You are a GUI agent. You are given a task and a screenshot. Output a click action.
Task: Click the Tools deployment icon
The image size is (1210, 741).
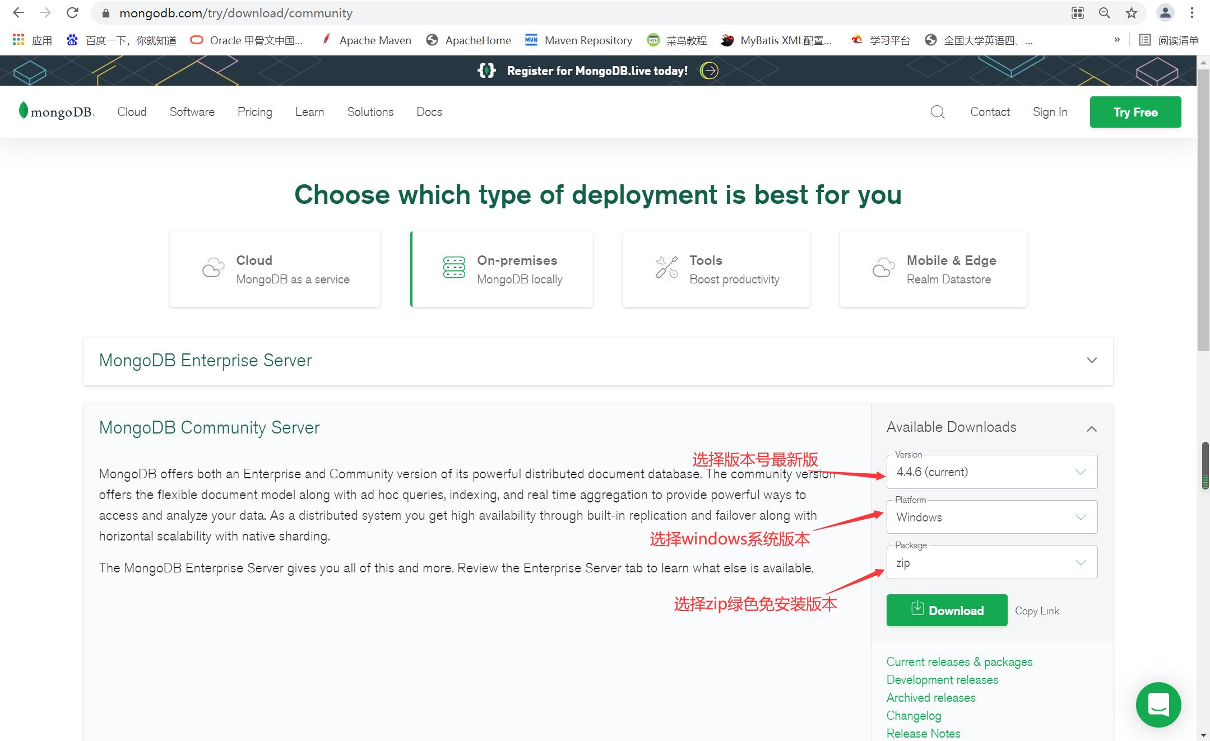[665, 268]
